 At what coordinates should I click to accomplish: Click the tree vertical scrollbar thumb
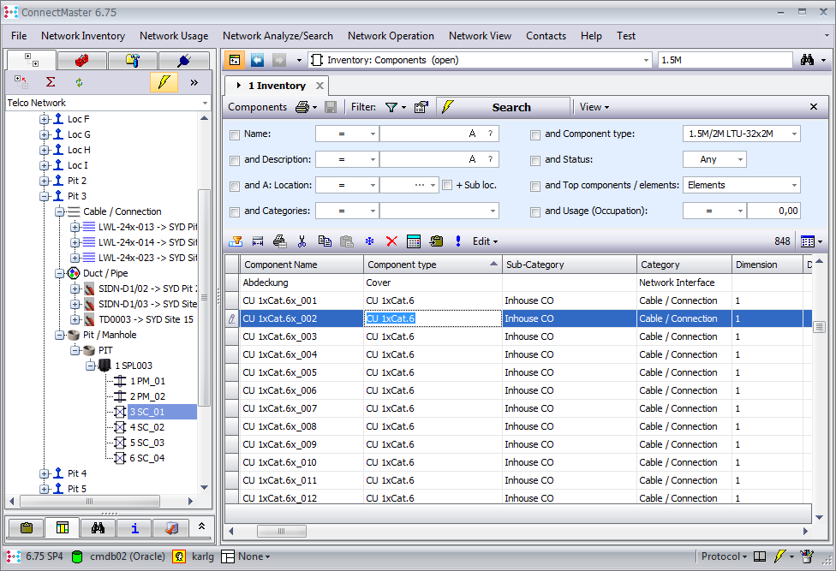(204, 298)
